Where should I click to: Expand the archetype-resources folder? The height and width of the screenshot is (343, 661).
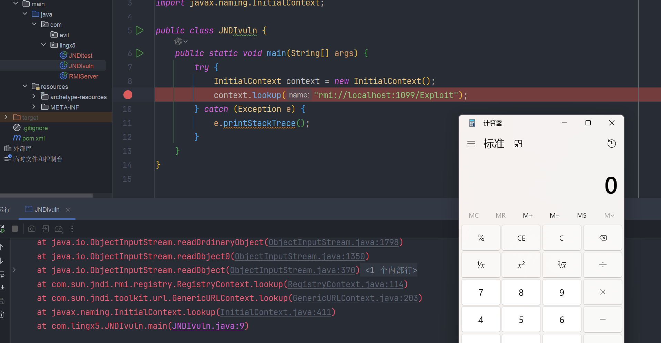coord(34,96)
